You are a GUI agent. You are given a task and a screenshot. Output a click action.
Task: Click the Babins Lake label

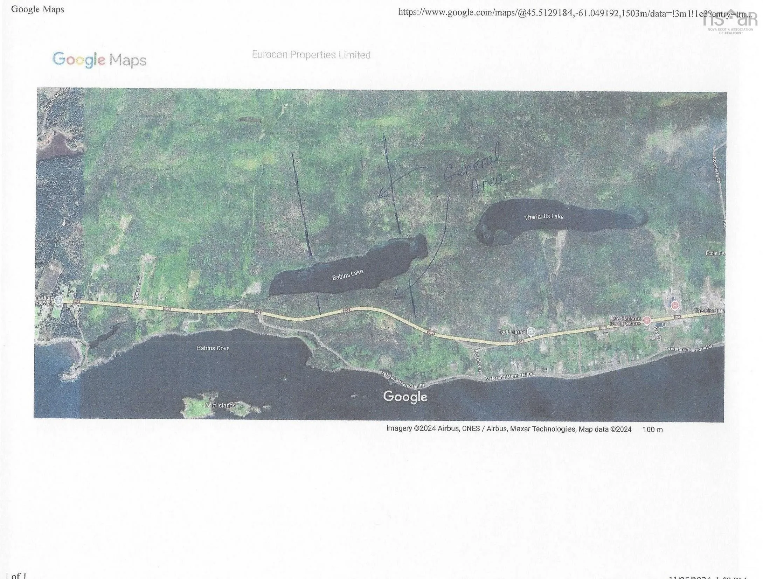point(347,275)
